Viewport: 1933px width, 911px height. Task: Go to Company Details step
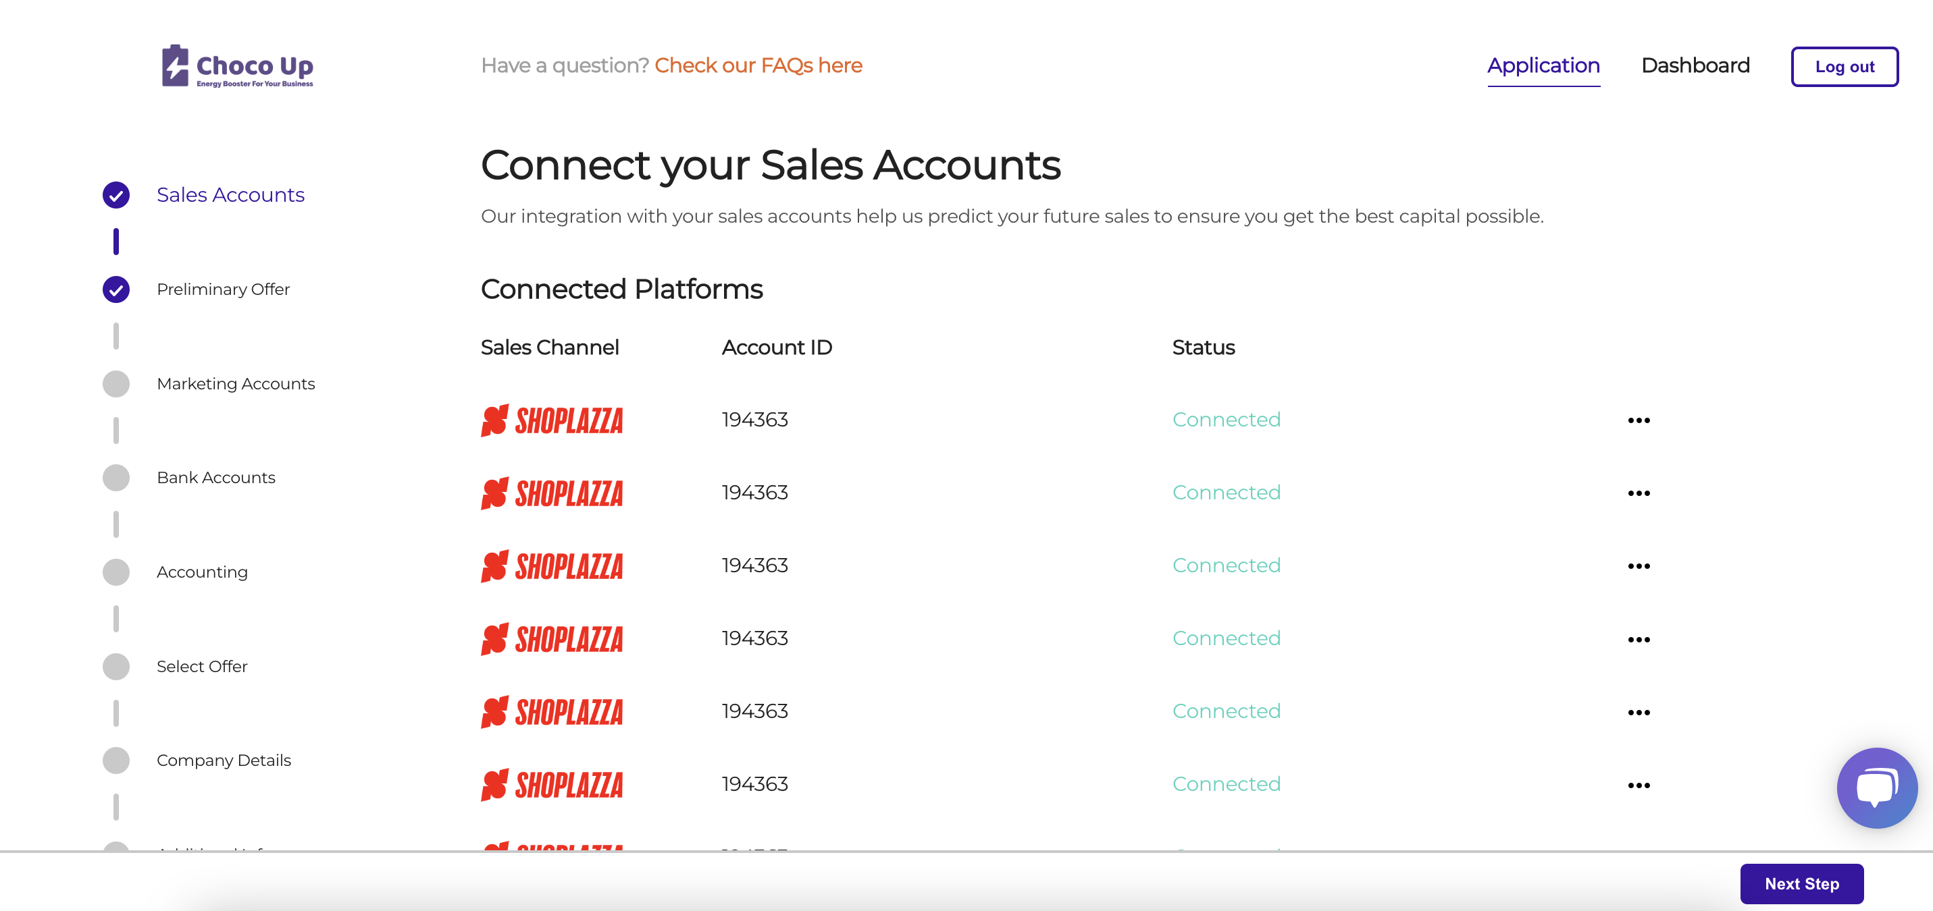pos(224,761)
